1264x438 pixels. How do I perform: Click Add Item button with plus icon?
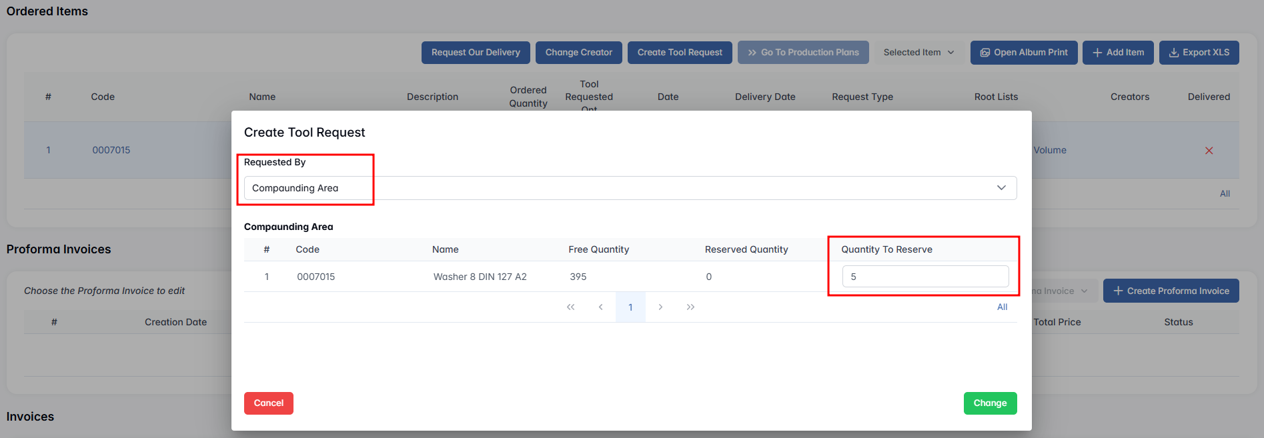click(1117, 53)
